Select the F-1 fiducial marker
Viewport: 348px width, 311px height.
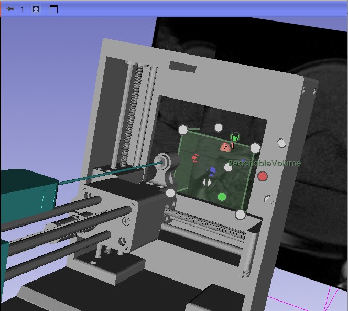pos(227,147)
